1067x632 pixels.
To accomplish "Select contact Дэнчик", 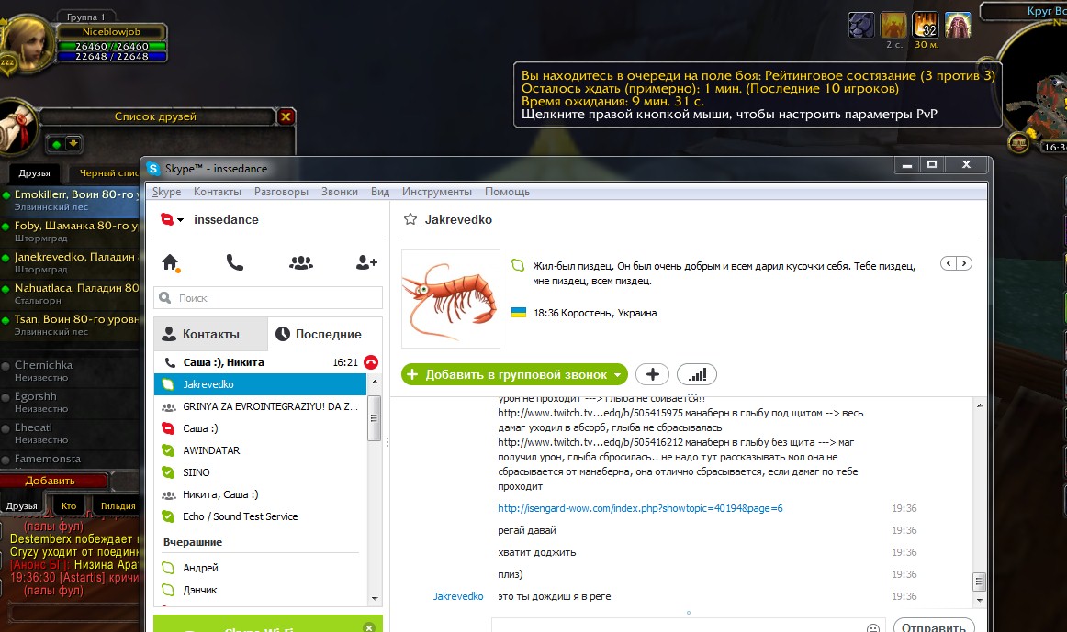I will coord(260,590).
